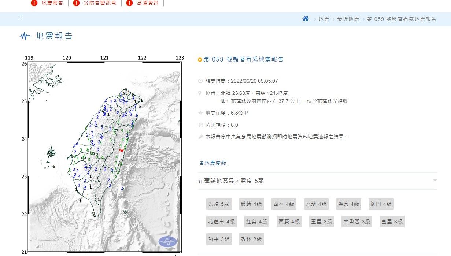Click the three-dot accessibility marker at top left
Screen dimensions: 451x256
pyautogui.click(x=21, y=16)
